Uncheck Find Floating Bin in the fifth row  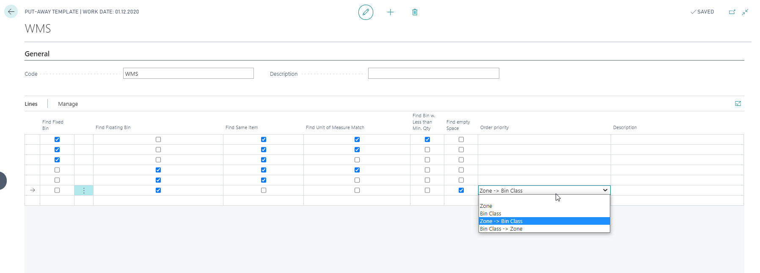pos(158,180)
